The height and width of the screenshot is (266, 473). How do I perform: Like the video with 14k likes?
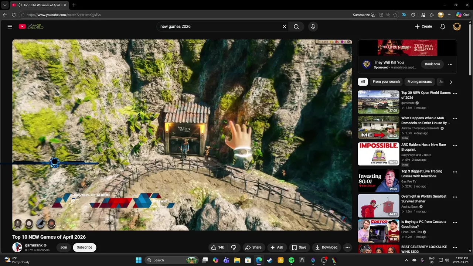point(217,248)
